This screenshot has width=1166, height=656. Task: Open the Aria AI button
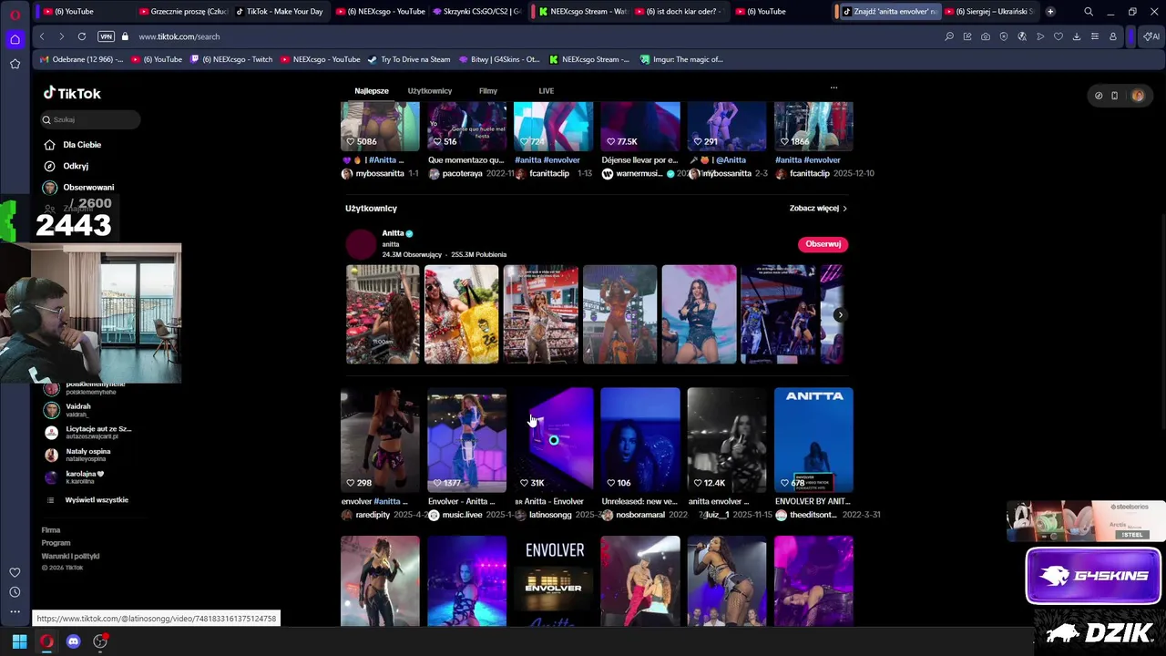pos(1151,36)
